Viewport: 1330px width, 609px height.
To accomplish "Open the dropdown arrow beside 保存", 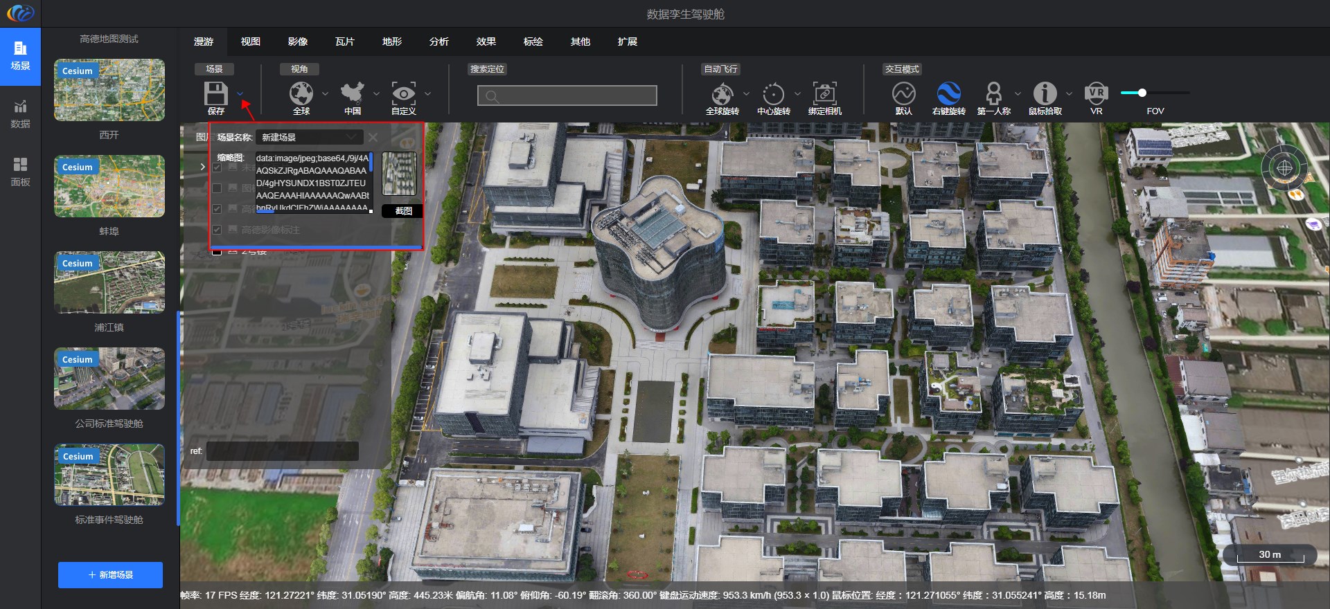I will (240, 93).
